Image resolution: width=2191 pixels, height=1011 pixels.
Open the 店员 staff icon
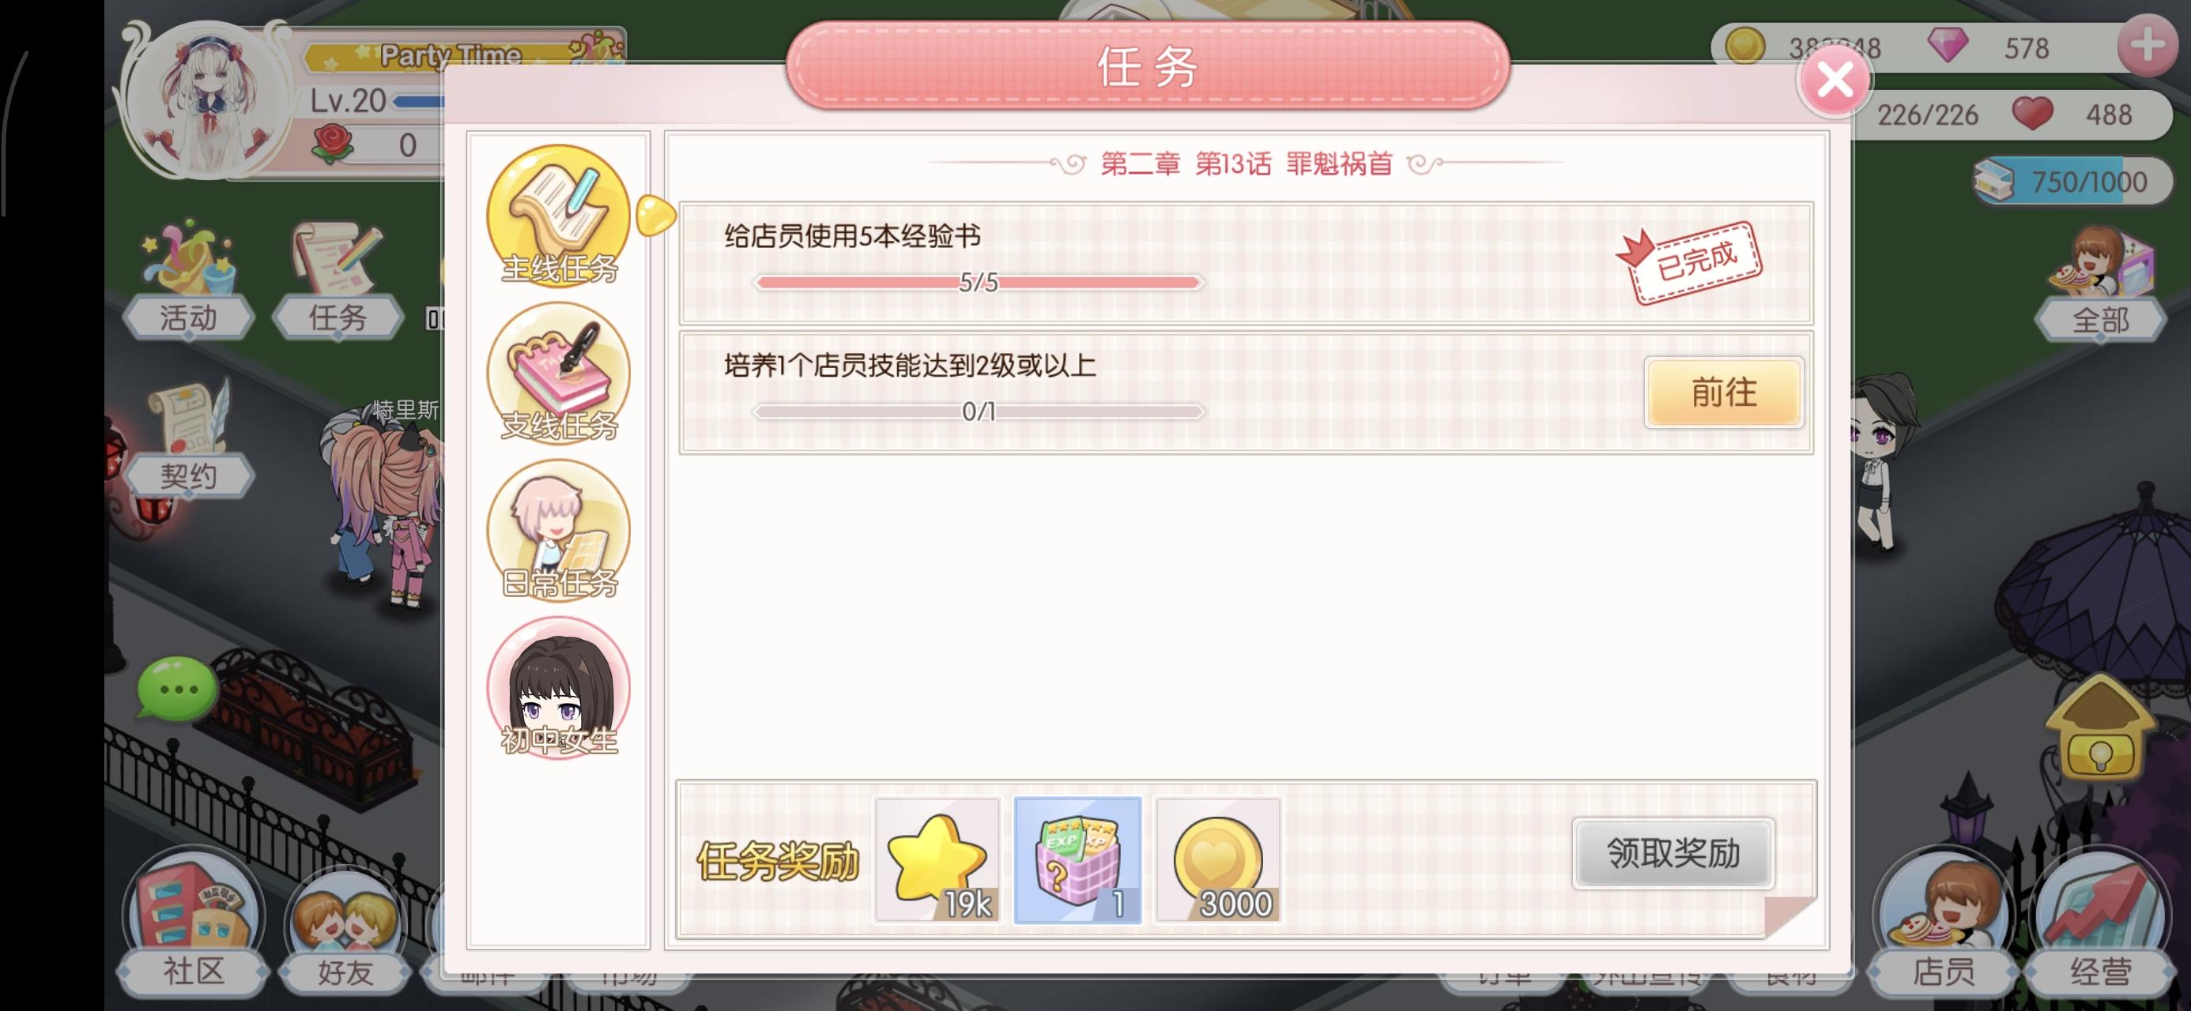click(x=1944, y=924)
